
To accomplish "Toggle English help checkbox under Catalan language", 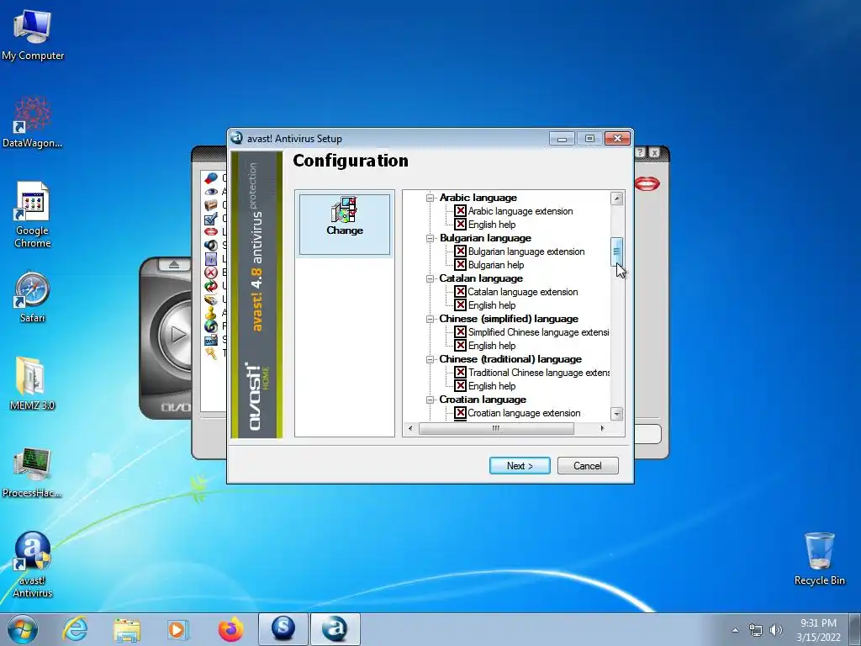I will click(460, 304).
